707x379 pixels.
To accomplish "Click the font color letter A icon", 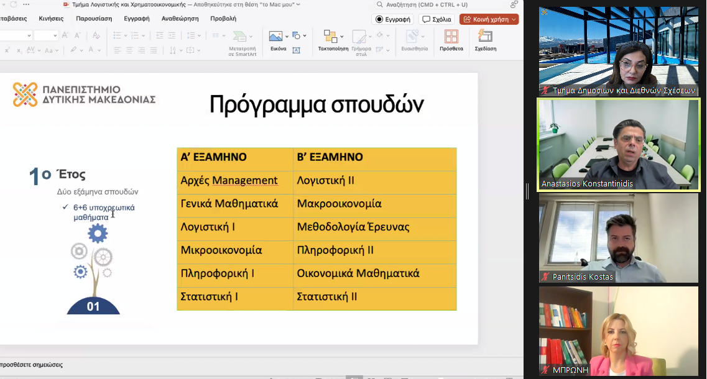I will click(91, 50).
